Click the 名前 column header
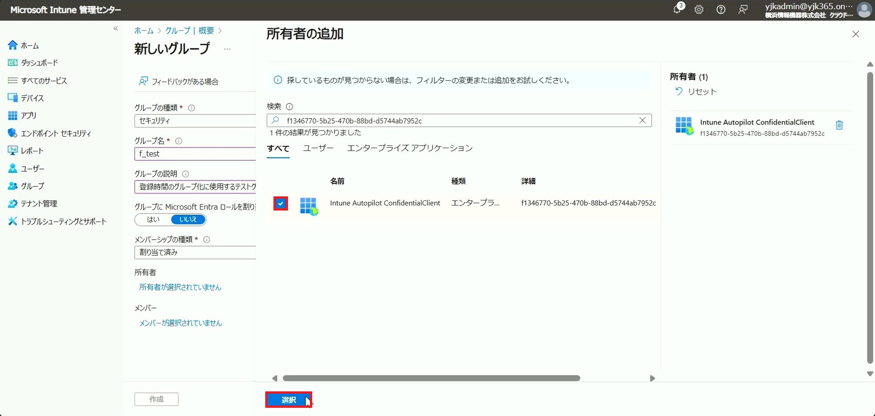875x416 pixels. (x=337, y=181)
